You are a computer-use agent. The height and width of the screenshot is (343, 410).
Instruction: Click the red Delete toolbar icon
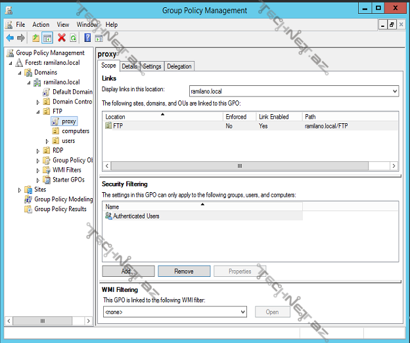(x=62, y=38)
